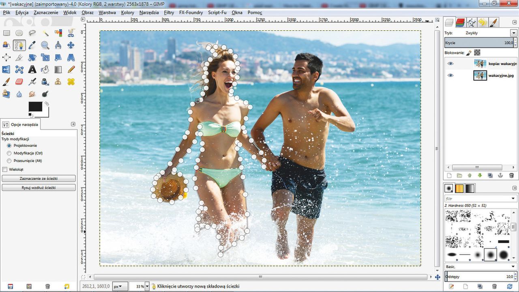The height and width of the screenshot is (292, 519).
Task: Choose the Free Select lasso tool
Action: pos(32,33)
